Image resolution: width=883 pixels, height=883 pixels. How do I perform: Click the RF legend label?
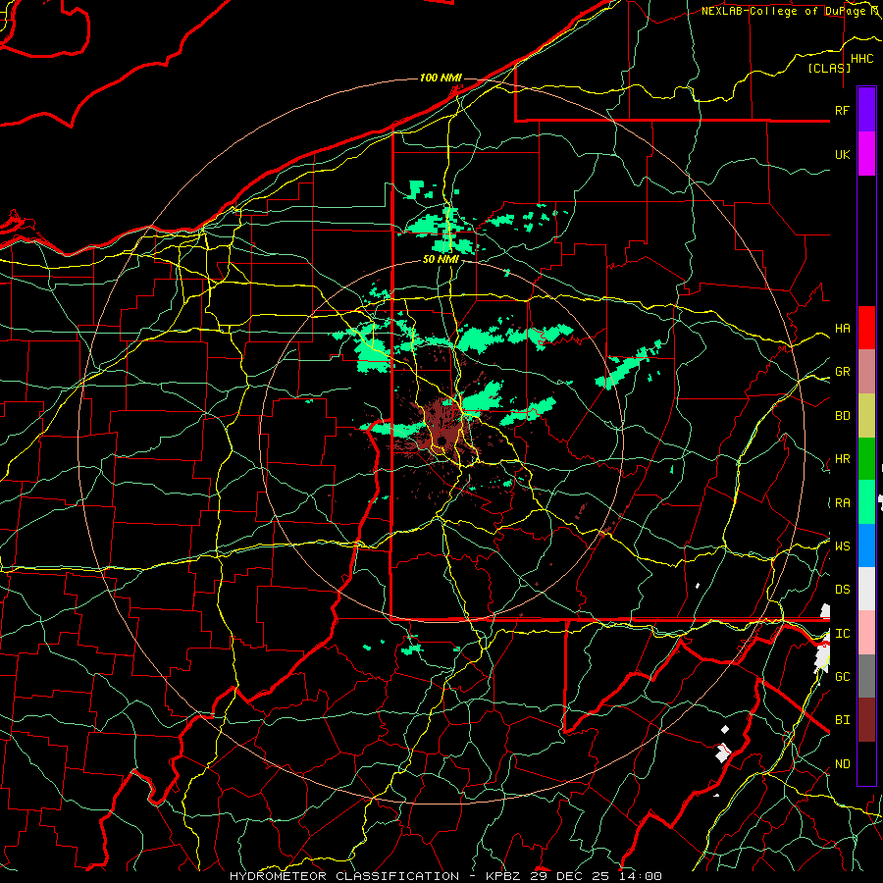[x=843, y=110]
